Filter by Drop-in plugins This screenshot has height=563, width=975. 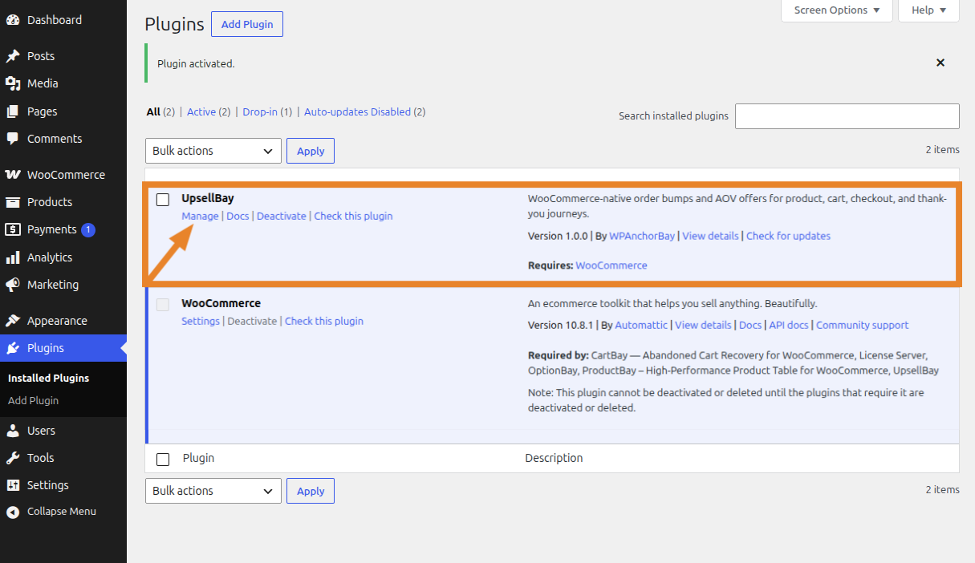(x=260, y=112)
